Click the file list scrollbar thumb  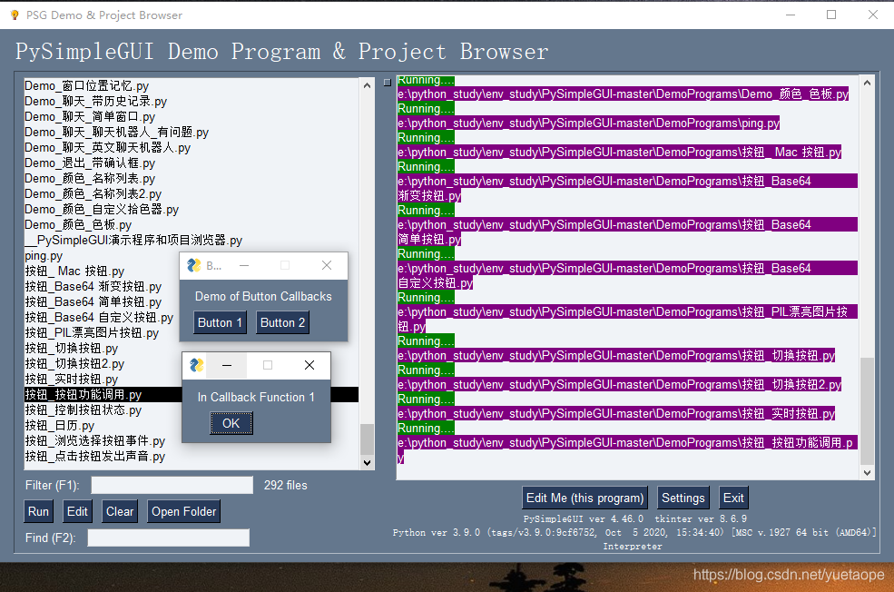(368, 439)
